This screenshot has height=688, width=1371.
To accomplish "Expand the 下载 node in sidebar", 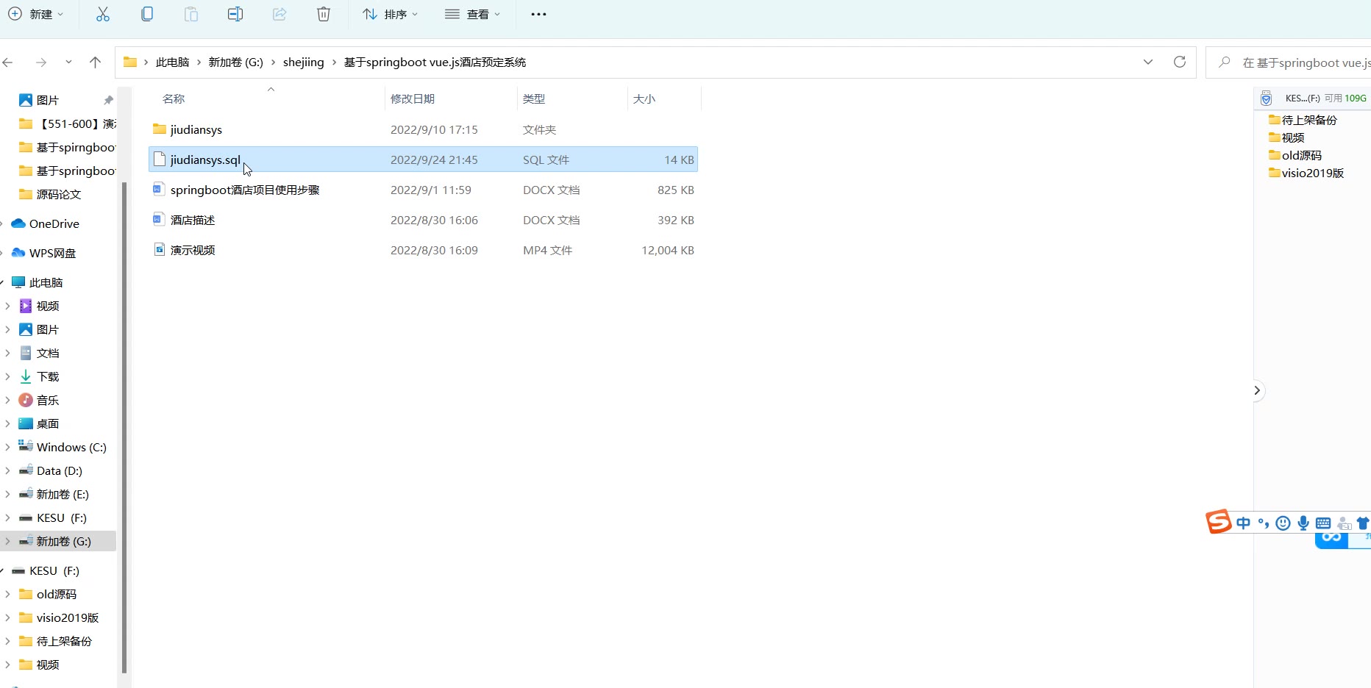I will click(8, 376).
